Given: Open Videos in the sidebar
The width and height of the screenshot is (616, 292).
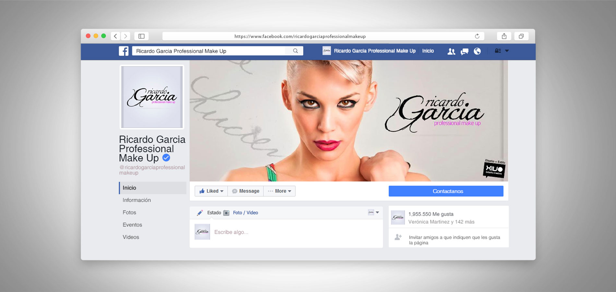Looking at the screenshot, I should click(131, 237).
